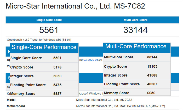
Task: Open the '03 2020 03' date link
Action: click(x=91, y=60)
